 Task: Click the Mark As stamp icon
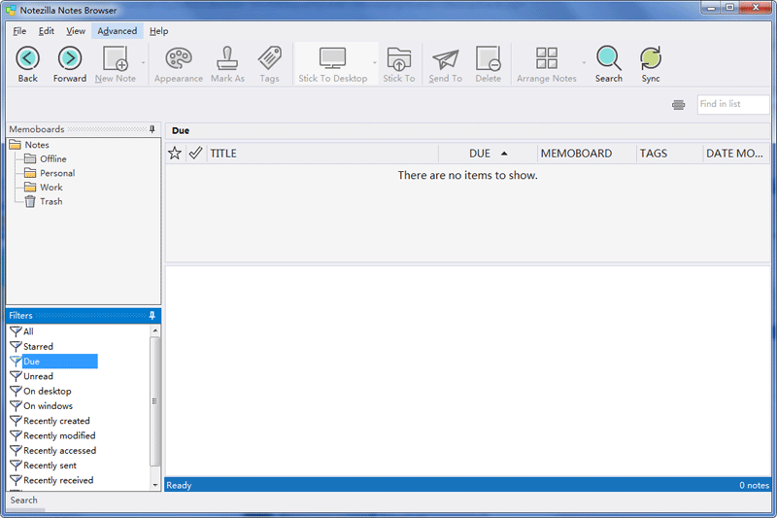pos(227,58)
